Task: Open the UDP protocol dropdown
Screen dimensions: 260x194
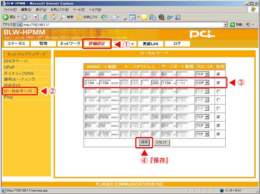Action: coord(202,83)
